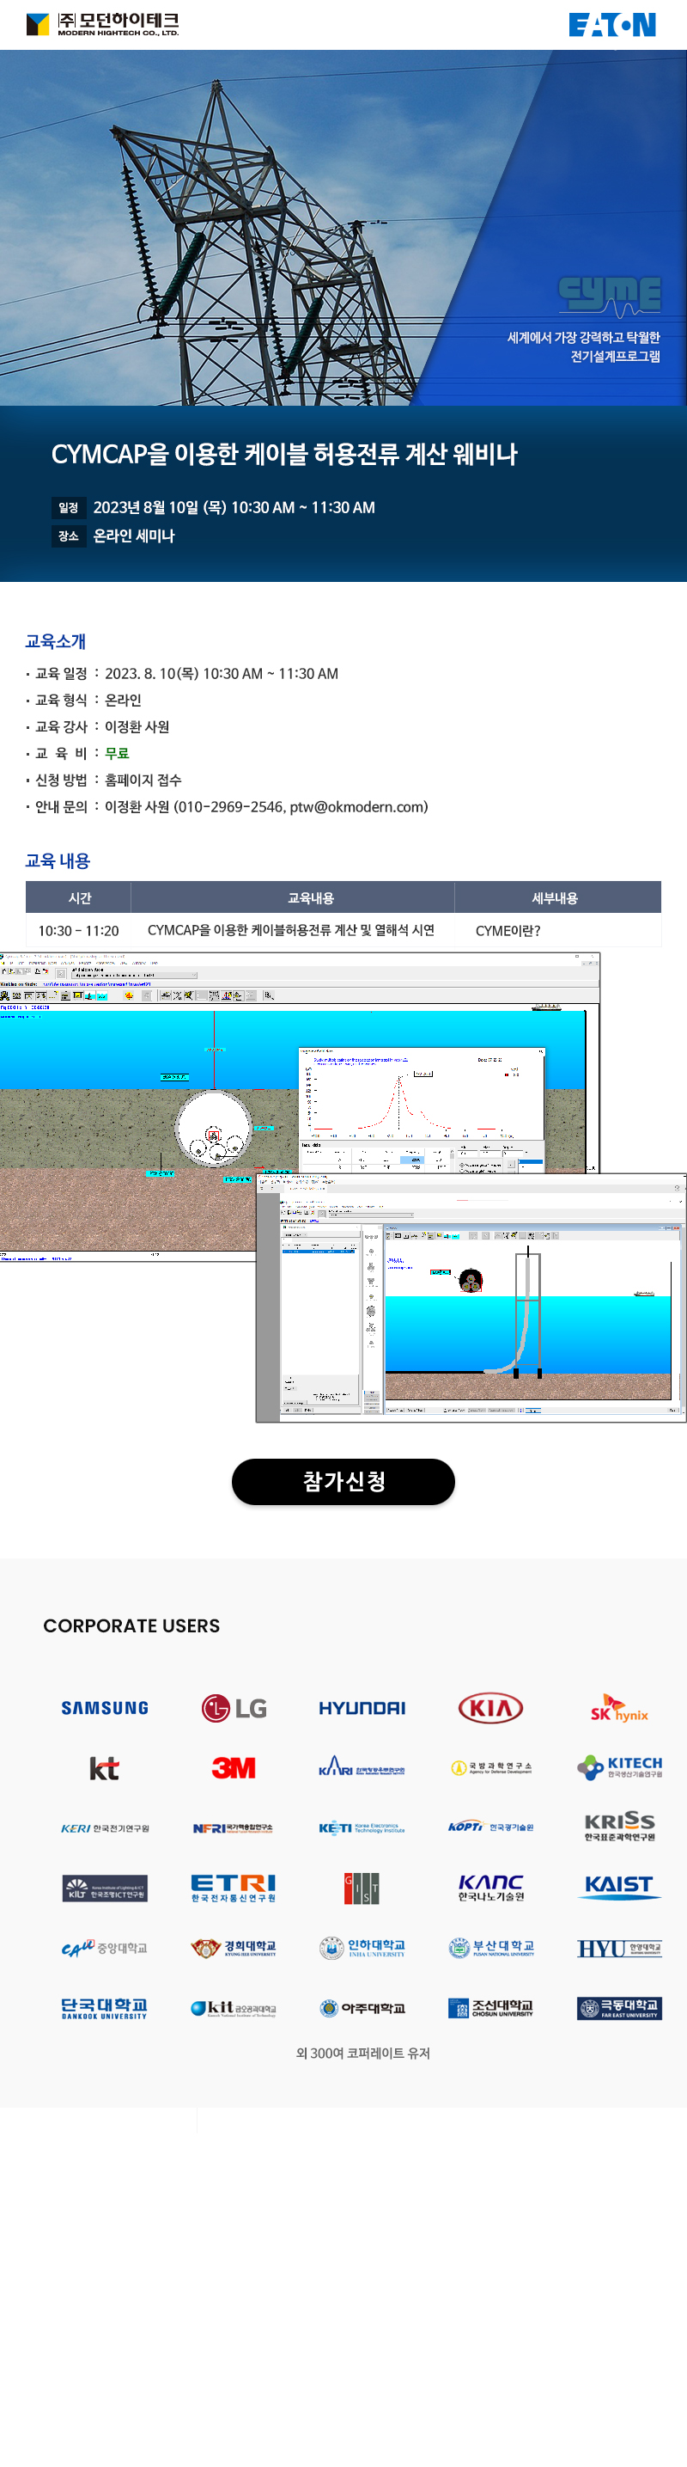Click the '10:30 - 11:20' time cell
This screenshot has height=2467, width=687.
pyautogui.click(x=78, y=931)
